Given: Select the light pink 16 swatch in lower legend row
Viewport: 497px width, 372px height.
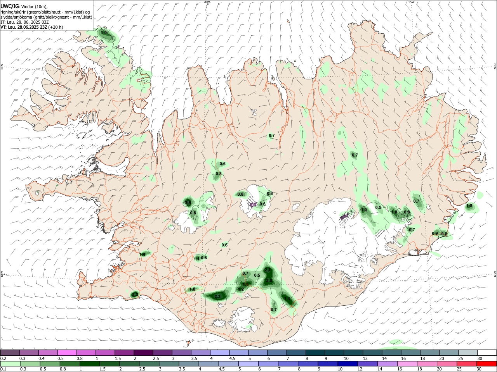Looking at the screenshot, I should 407,363.
